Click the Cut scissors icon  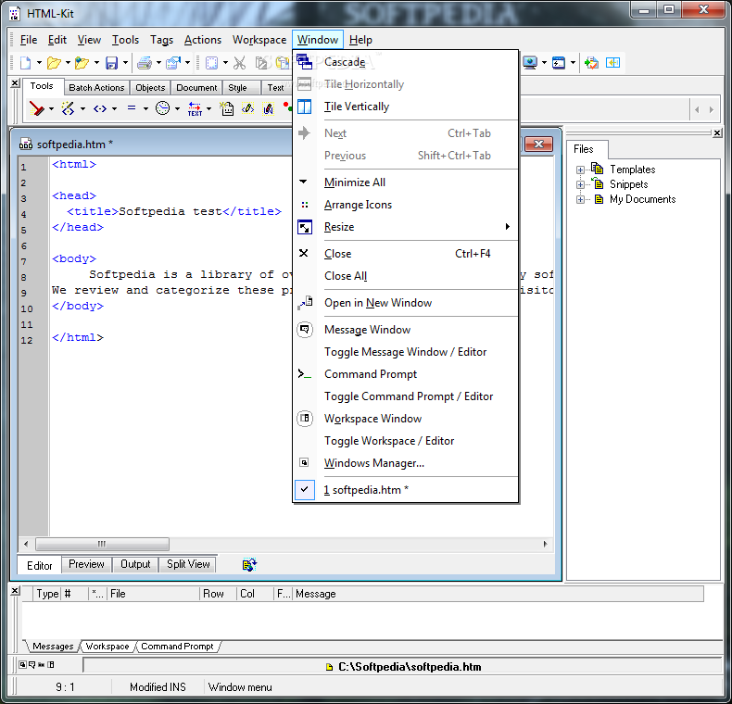coord(239,63)
